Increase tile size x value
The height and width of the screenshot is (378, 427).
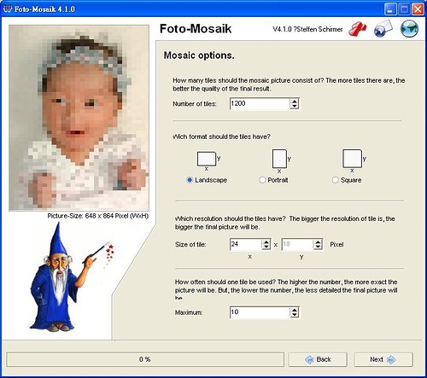(x=266, y=241)
